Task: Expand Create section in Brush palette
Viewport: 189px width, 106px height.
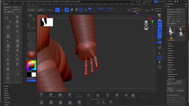Action: pos(6,86)
